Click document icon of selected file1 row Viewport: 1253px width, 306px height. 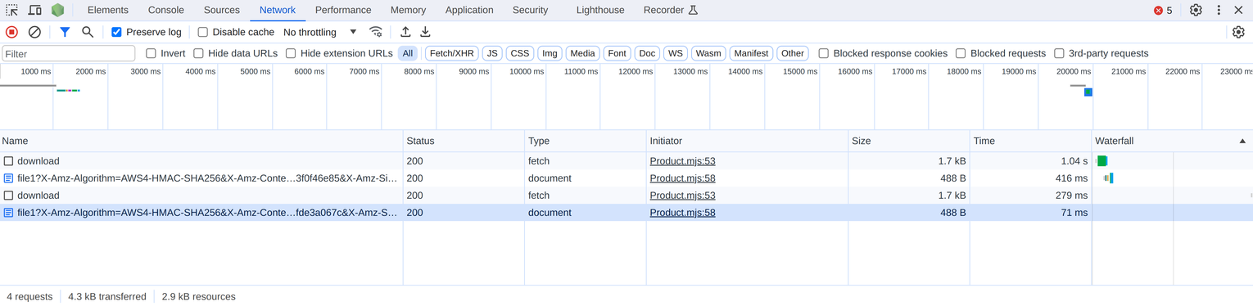[x=8, y=213]
